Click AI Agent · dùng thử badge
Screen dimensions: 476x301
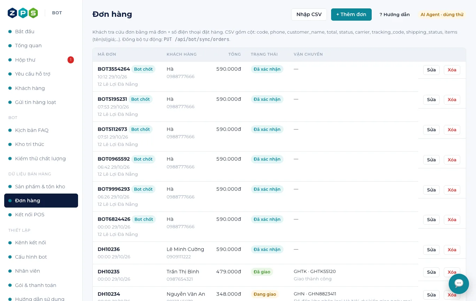point(442,14)
